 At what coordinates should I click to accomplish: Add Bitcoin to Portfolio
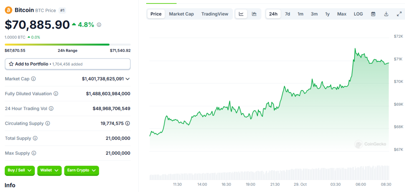67,64
